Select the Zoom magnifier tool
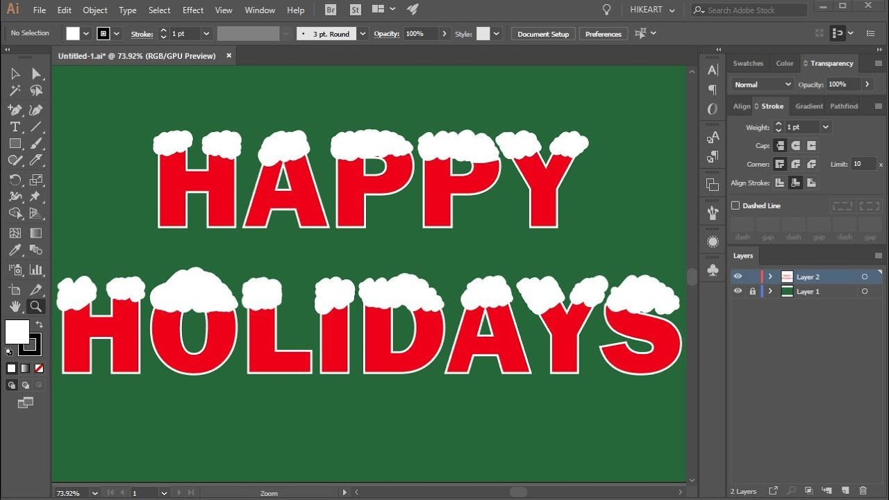 click(x=36, y=306)
